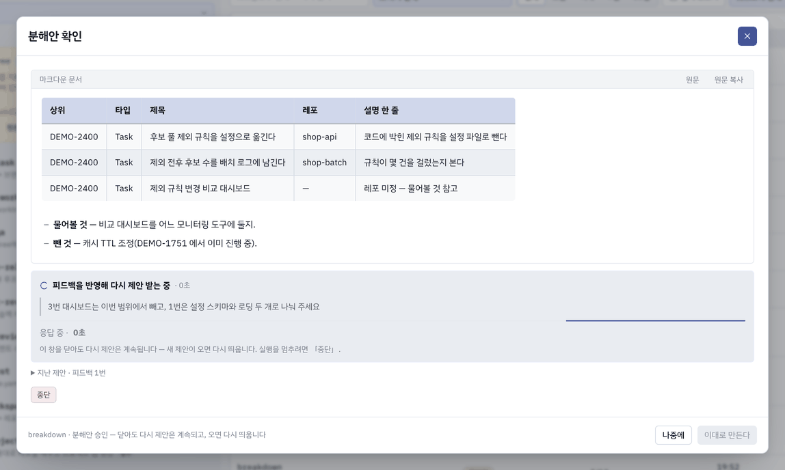The height and width of the screenshot is (470, 785).
Task: Click title 후보 풀 제외 규칙을 설정으로 옮긴다
Action: (213, 137)
